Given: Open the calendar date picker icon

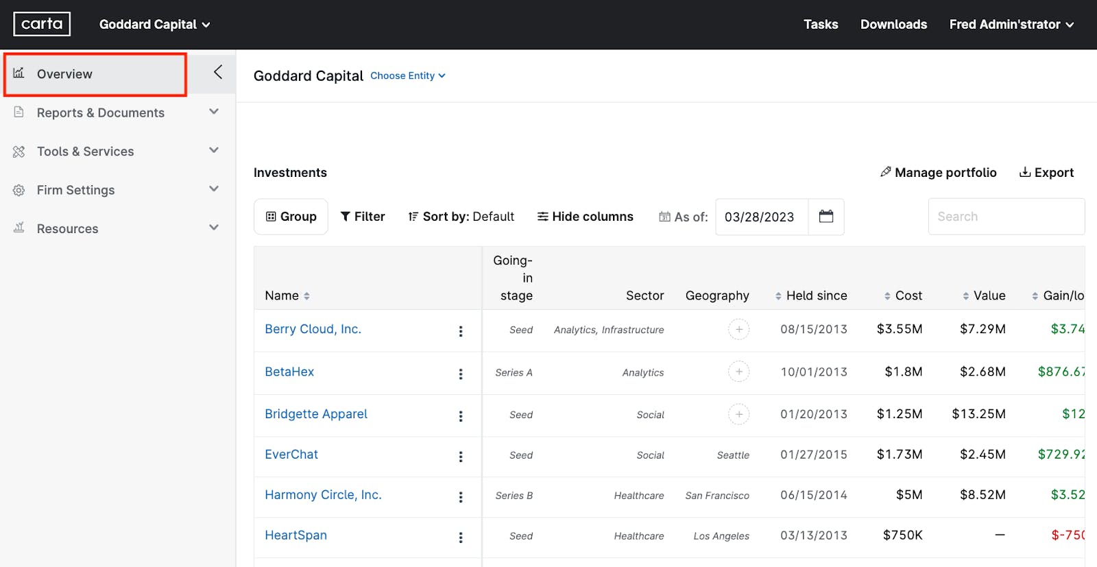Looking at the screenshot, I should pyautogui.click(x=826, y=217).
